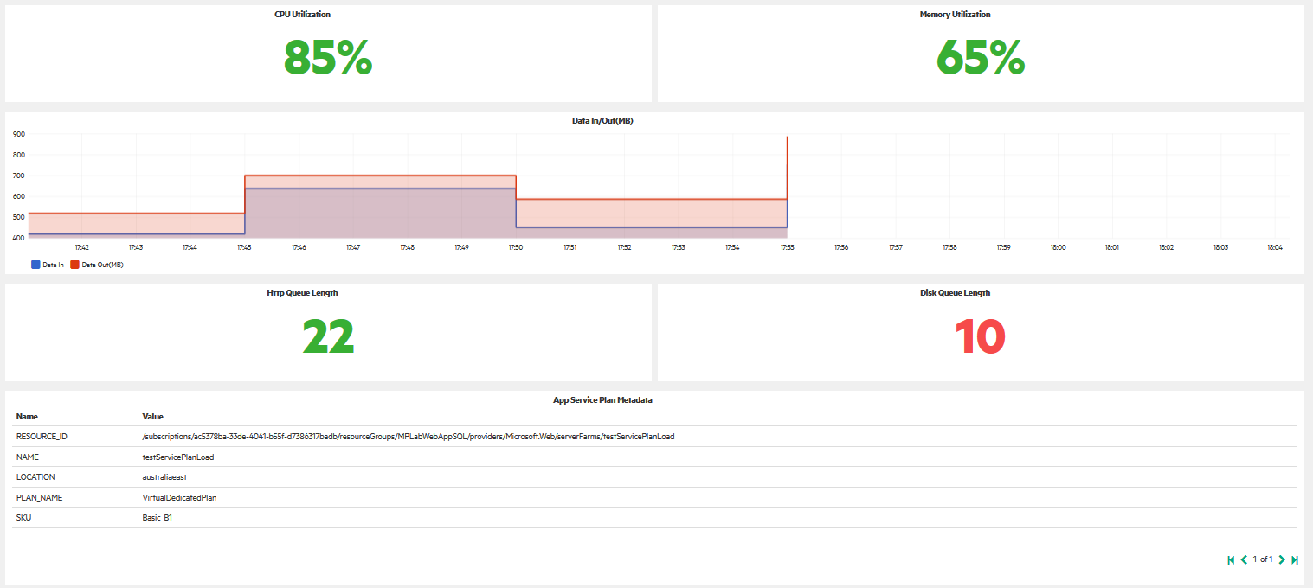Click the next page arrow icon

(x=1280, y=559)
